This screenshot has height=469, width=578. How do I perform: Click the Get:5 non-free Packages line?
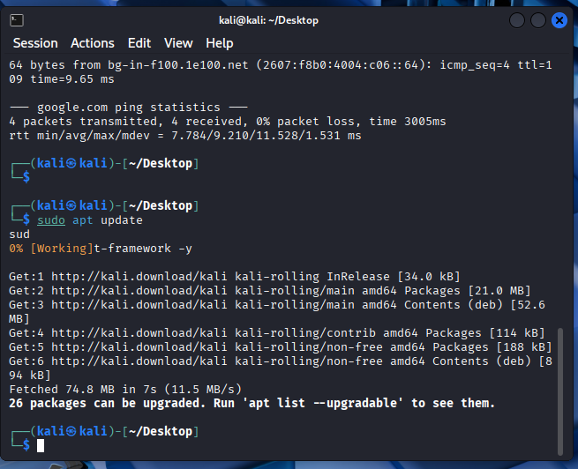(281, 346)
